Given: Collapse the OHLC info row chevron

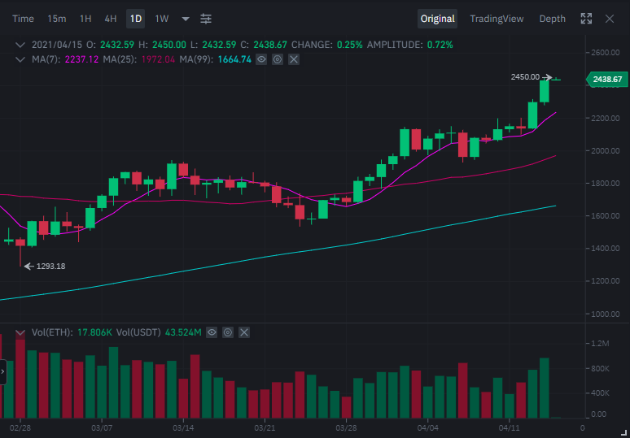Looking at the screenshot, I should pyautogui.click(x=20, y=45).
